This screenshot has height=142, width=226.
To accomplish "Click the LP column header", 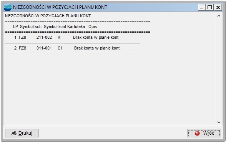I will point(15,26).
